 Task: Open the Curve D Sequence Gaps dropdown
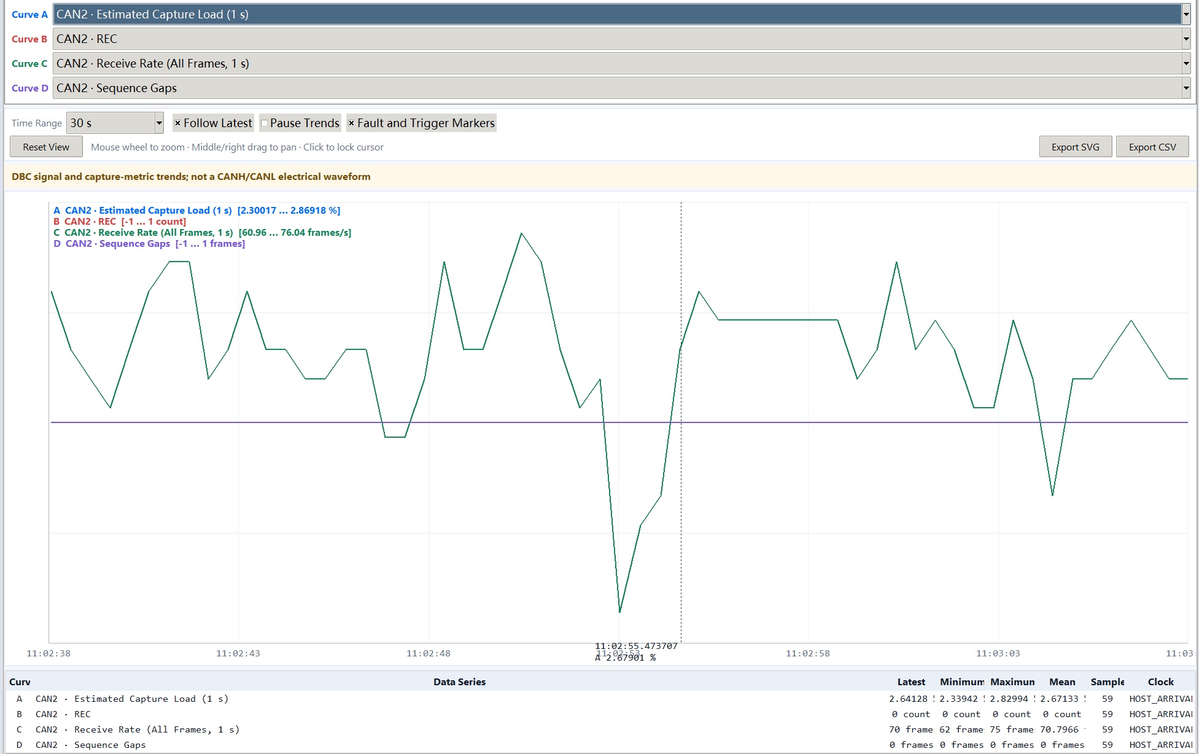[621, 88]
